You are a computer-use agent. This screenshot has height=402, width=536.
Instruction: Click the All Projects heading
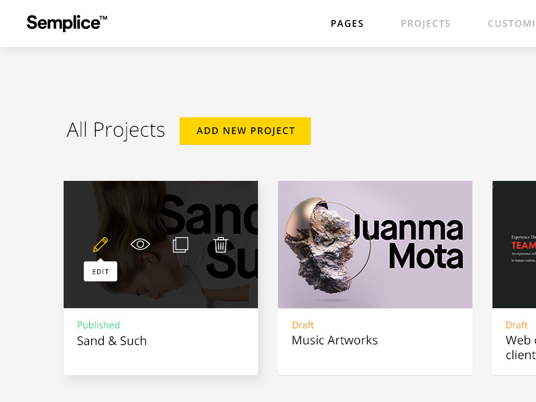pos(116,130)
